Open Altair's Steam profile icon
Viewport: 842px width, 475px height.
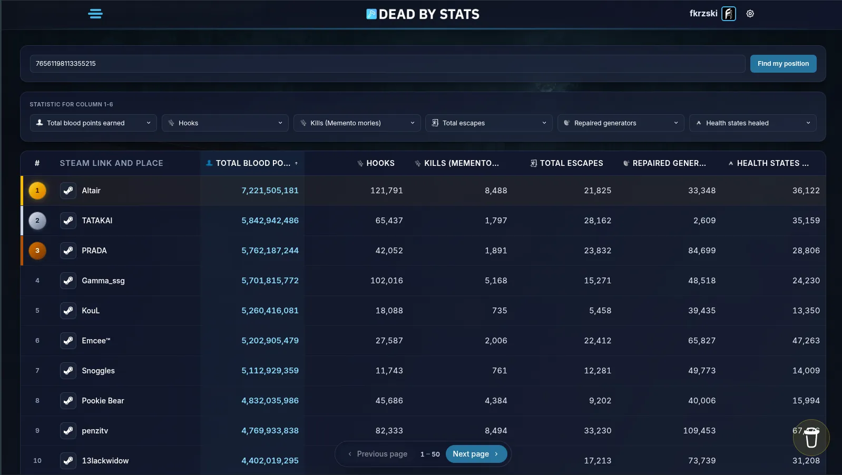[68, 191]
